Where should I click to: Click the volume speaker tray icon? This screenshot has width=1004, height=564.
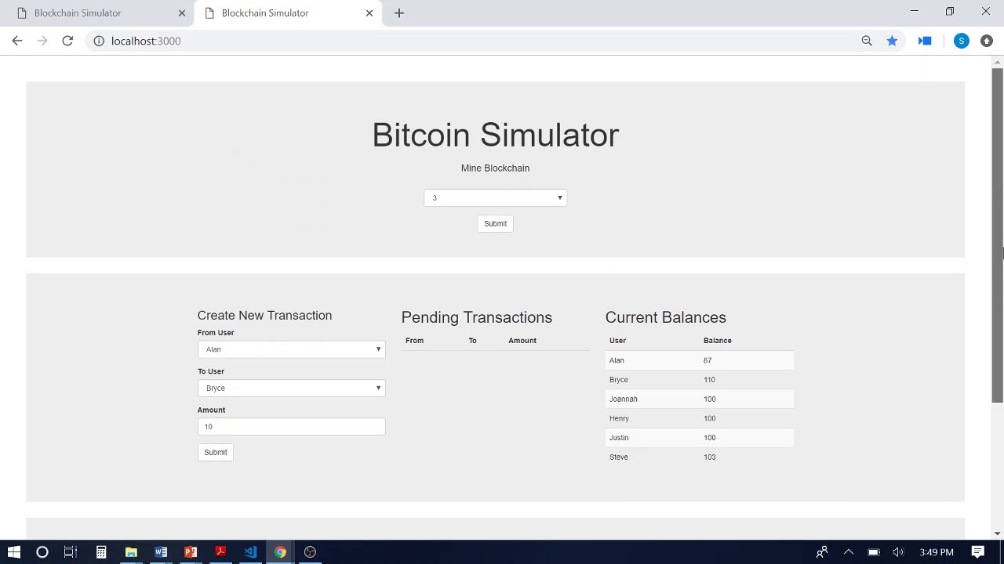(898, 552)
